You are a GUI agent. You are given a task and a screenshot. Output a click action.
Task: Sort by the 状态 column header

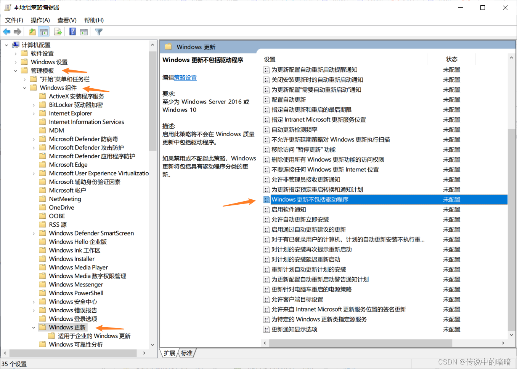452,59
